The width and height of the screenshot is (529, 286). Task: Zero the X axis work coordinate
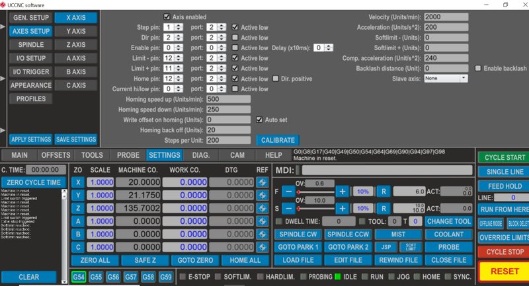78,182
